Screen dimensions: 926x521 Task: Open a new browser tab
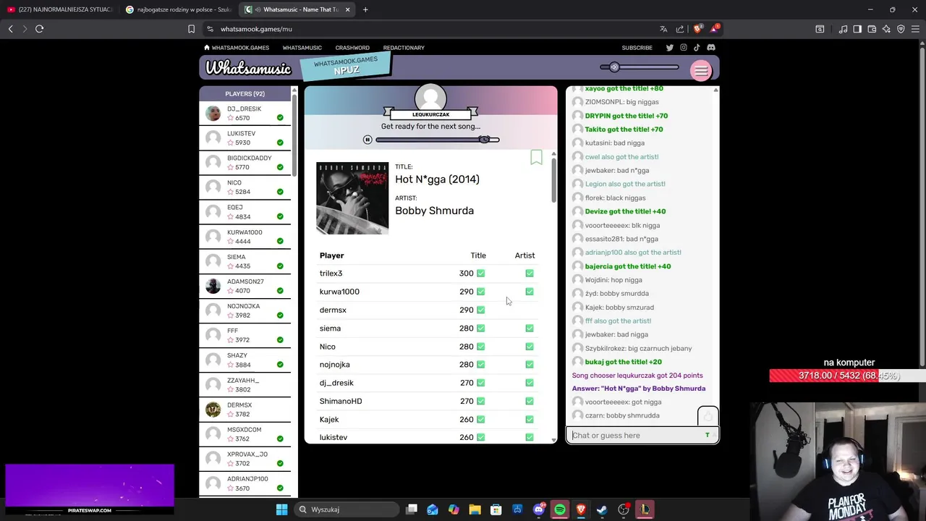click(365, 9)
